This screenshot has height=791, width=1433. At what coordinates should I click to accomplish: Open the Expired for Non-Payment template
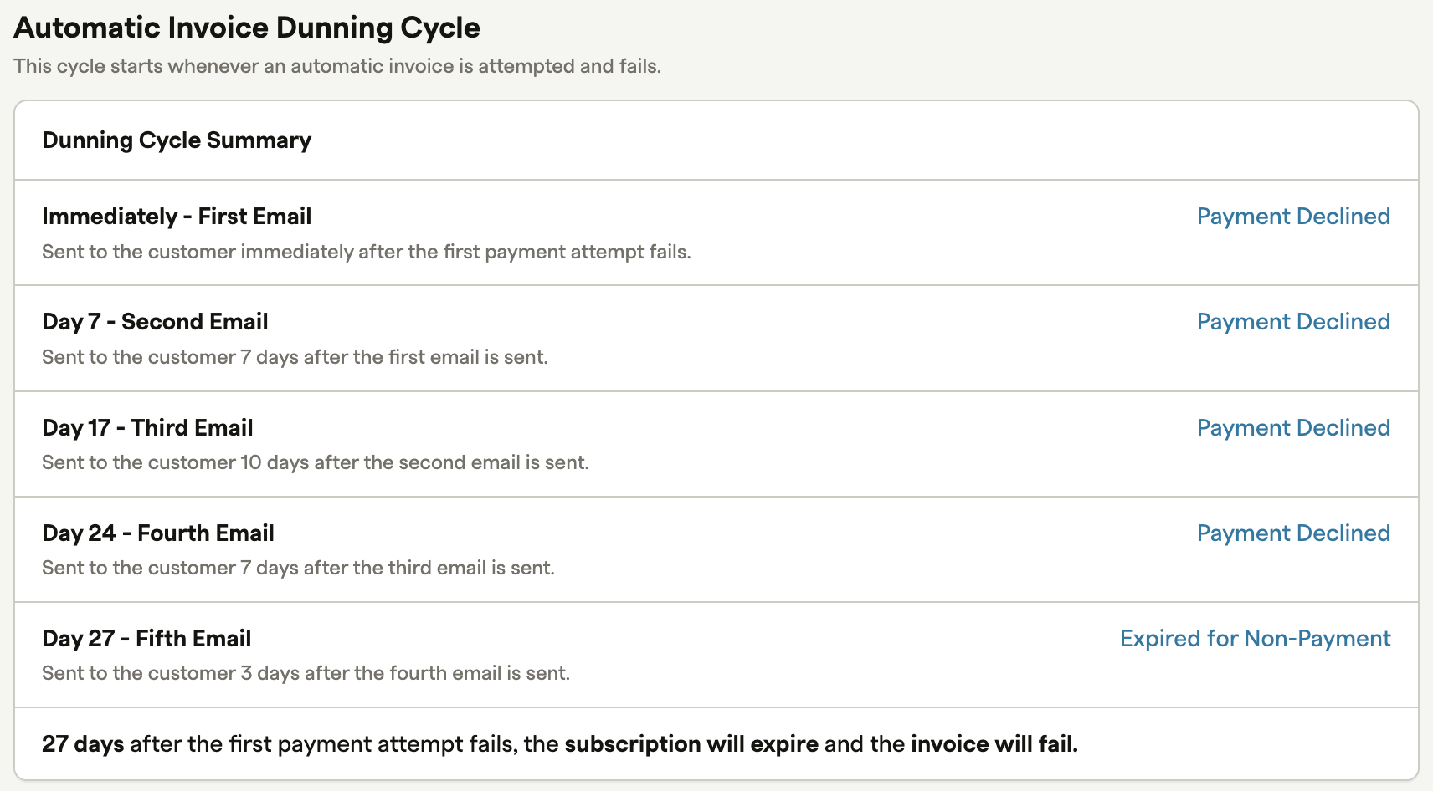[1255, 639]
